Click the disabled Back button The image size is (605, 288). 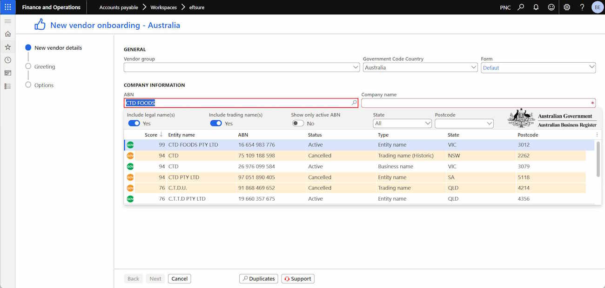tap(134, 279)
